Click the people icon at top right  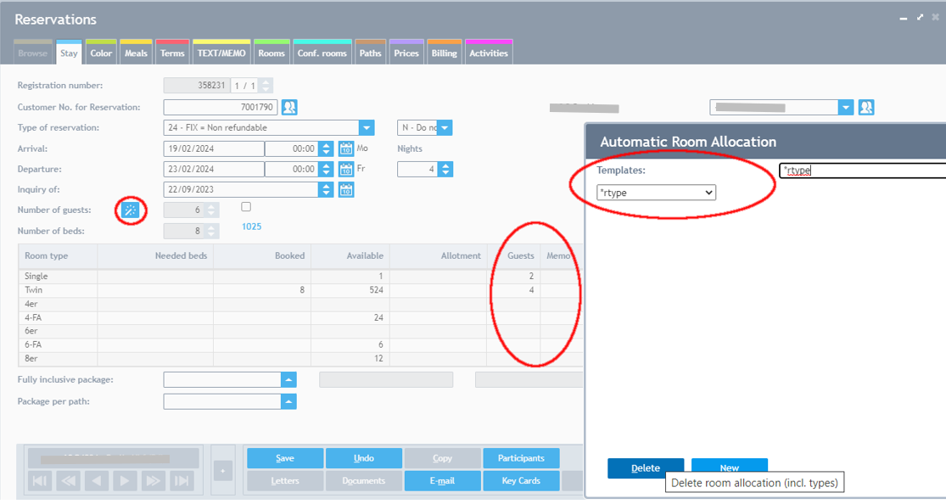coord(865,108)
